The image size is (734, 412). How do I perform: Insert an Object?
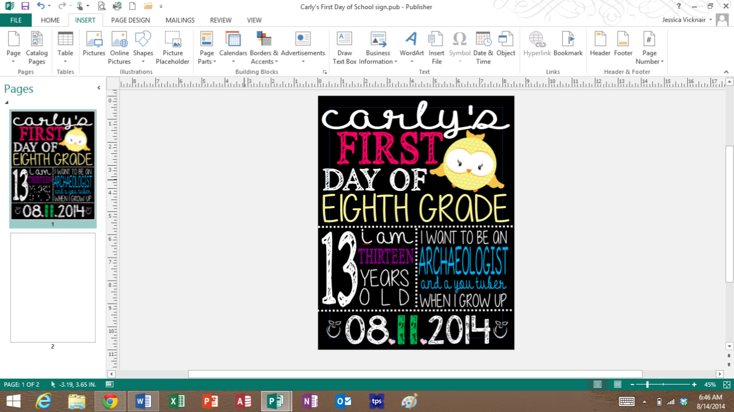point(505,46)
